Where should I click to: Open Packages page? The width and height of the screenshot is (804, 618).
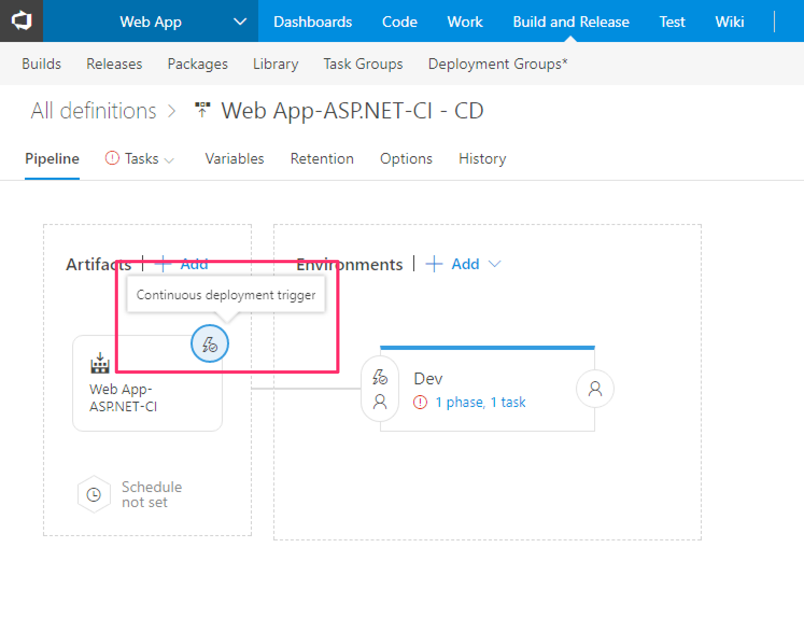pos(198,64)
